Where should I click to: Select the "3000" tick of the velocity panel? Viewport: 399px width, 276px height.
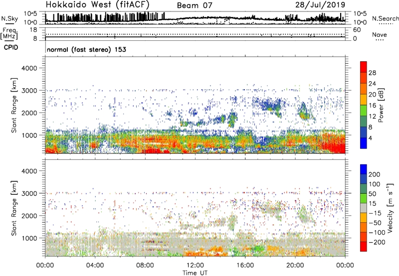[29, 193]
